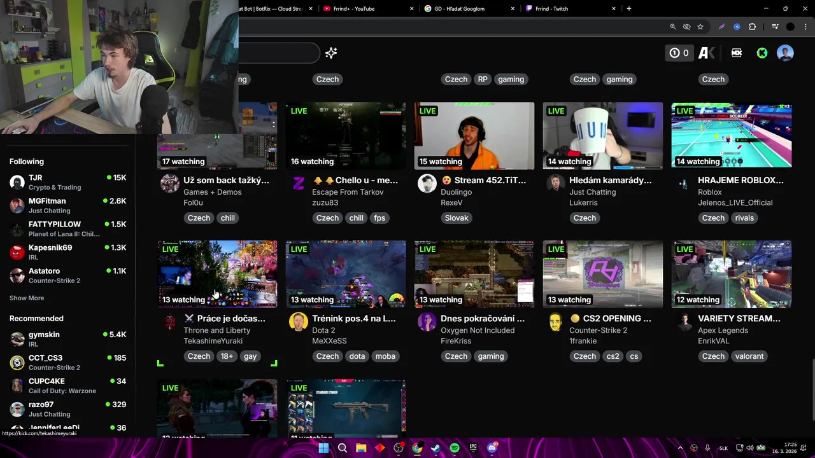Open the Chrome extensions puzzle icon
This screenshot has height=458, width=815.
click(x=753, y=27)
